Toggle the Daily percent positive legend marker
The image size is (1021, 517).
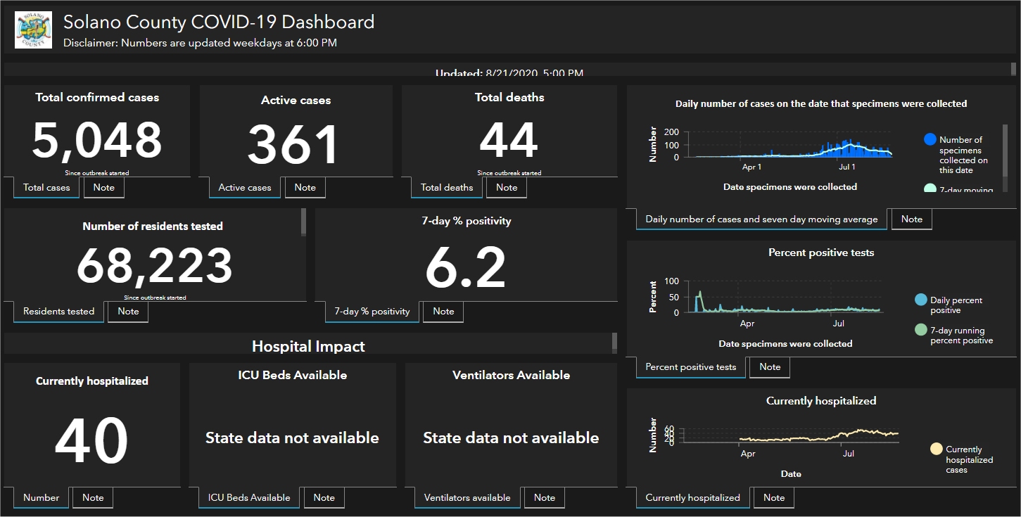coord(920,300)
